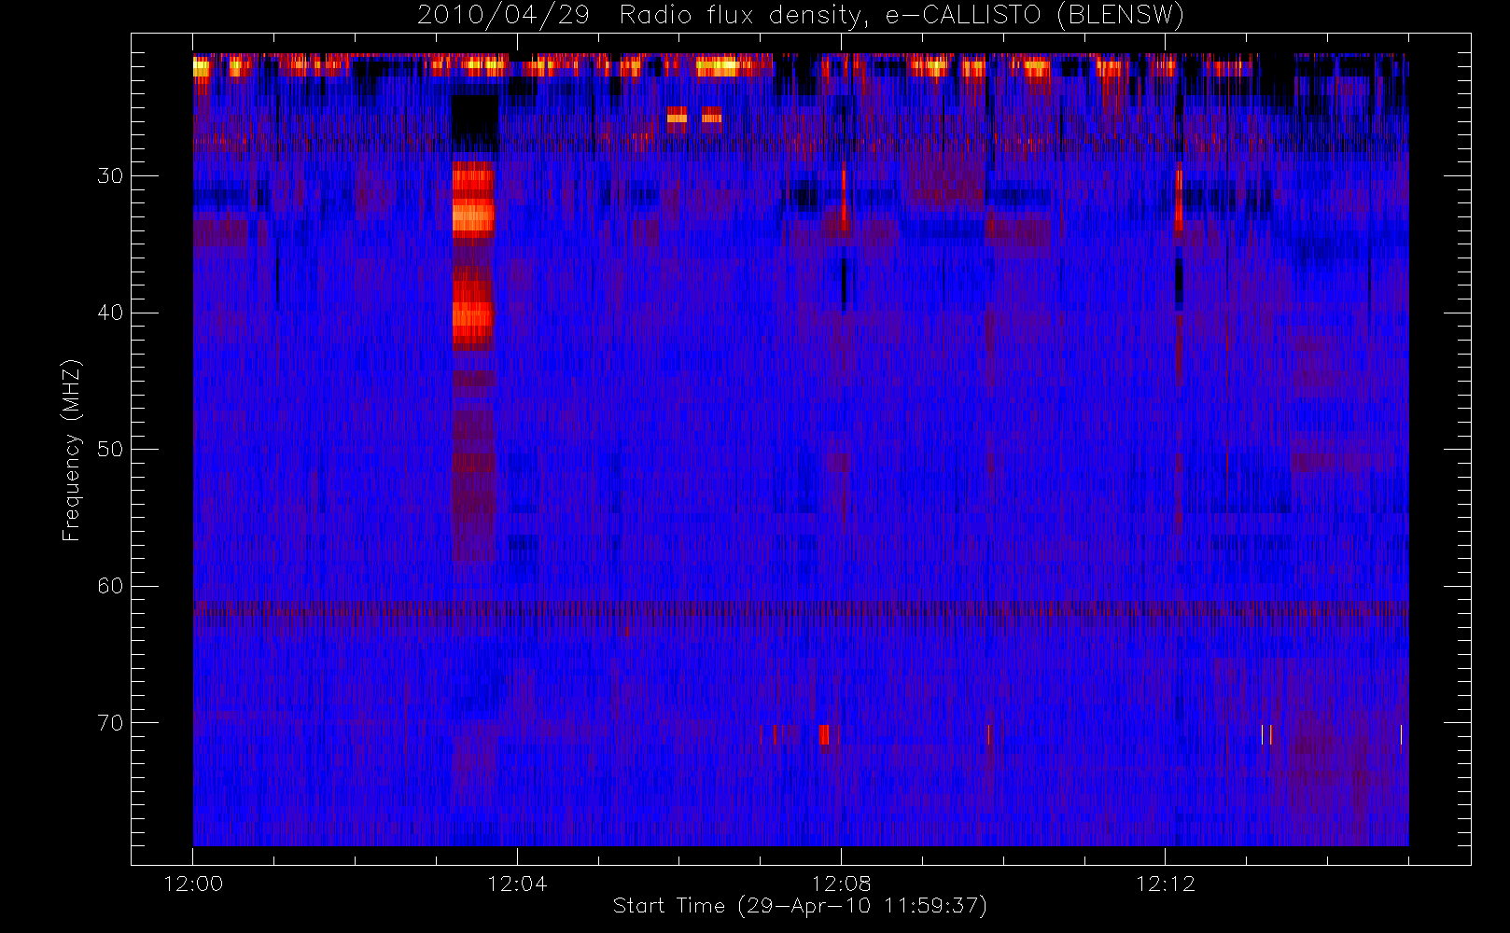Click the plot title '2010/04/29 Radio flux density'
The width and height of the screenshot is (1510, 933).
point(800,15)
